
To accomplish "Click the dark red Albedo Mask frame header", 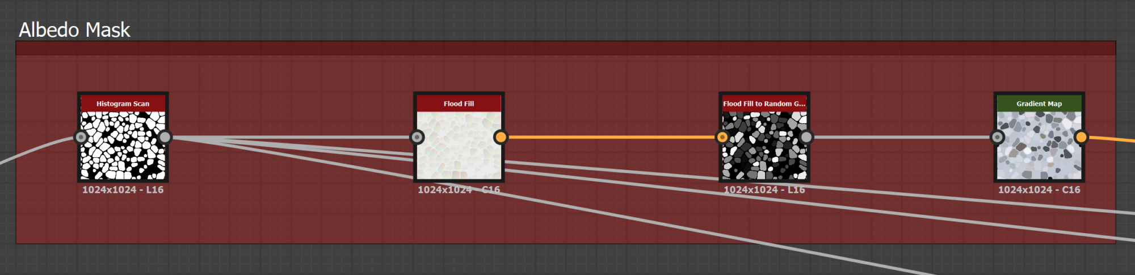I will coord(566,48).
